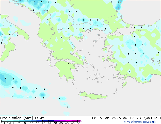161x124 pixels.
Task: Click the 25–30 mm dark blue swatch
Action: coord(51,121)
